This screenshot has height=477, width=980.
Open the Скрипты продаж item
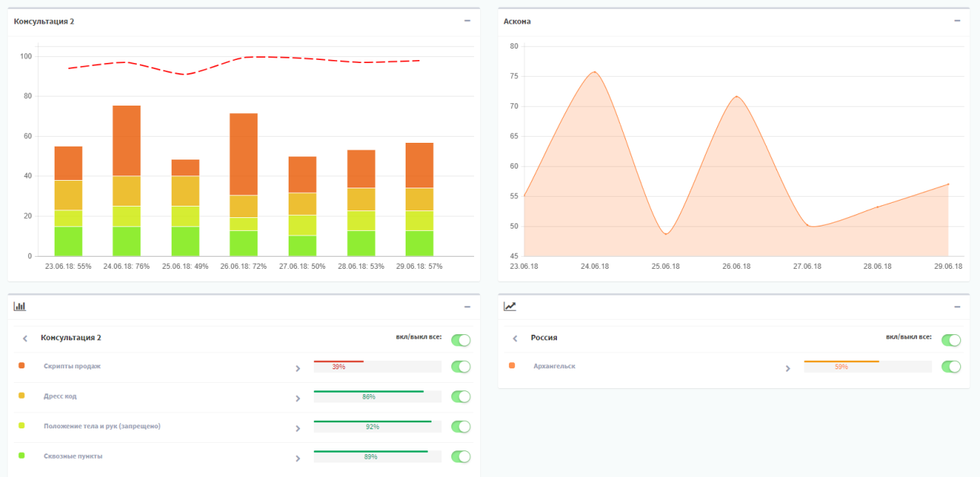tap(72, 366)
